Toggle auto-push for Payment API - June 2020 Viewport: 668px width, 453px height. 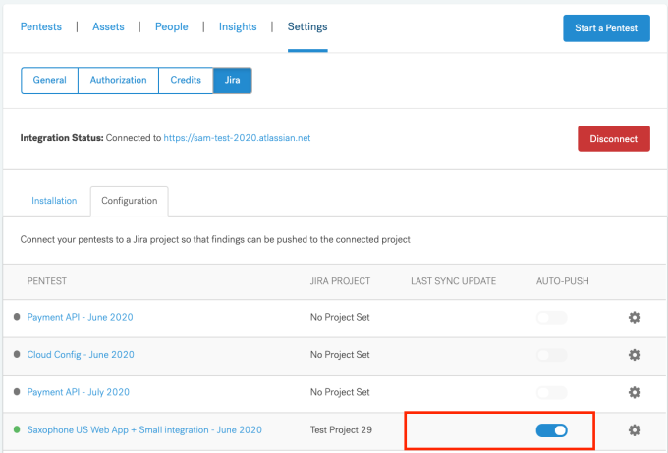552,318
